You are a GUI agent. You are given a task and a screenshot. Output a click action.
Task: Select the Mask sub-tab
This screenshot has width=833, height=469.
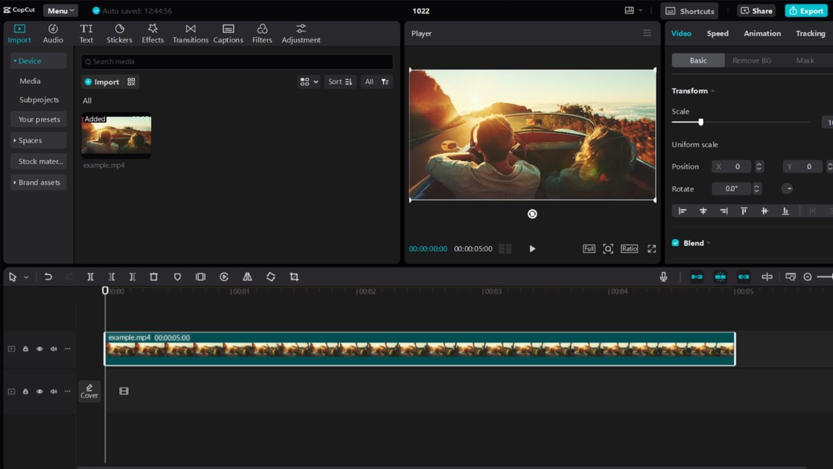[x=805, y=60]
